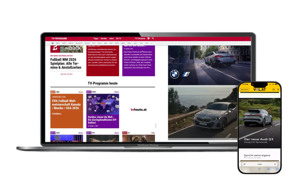Open Fußball WM 2026 Spielplan headline
The image size is (300, 180).
click(x=66, y=63)
